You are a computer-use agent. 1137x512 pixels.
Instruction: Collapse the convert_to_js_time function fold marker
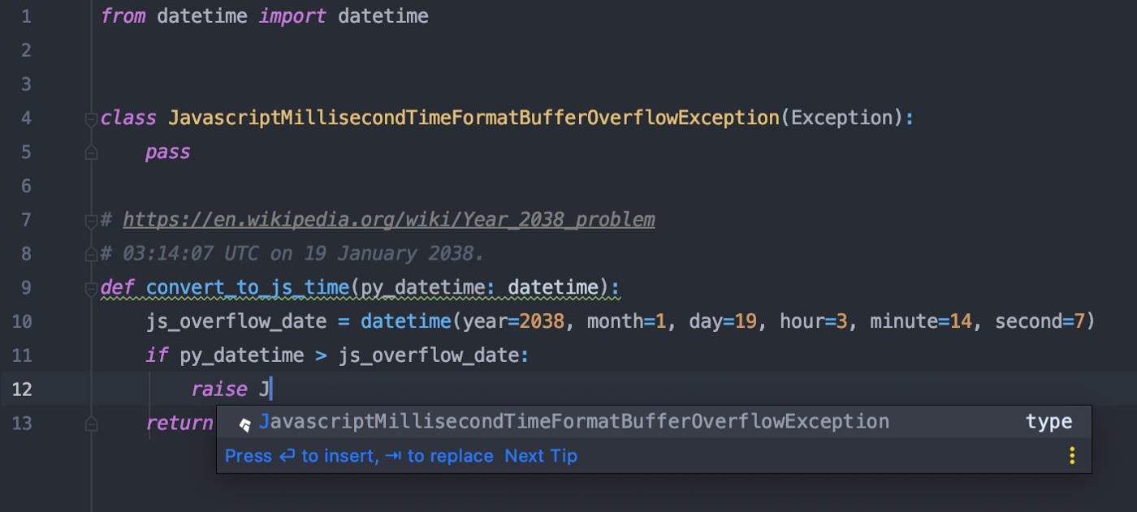click(x=91, y=288)
